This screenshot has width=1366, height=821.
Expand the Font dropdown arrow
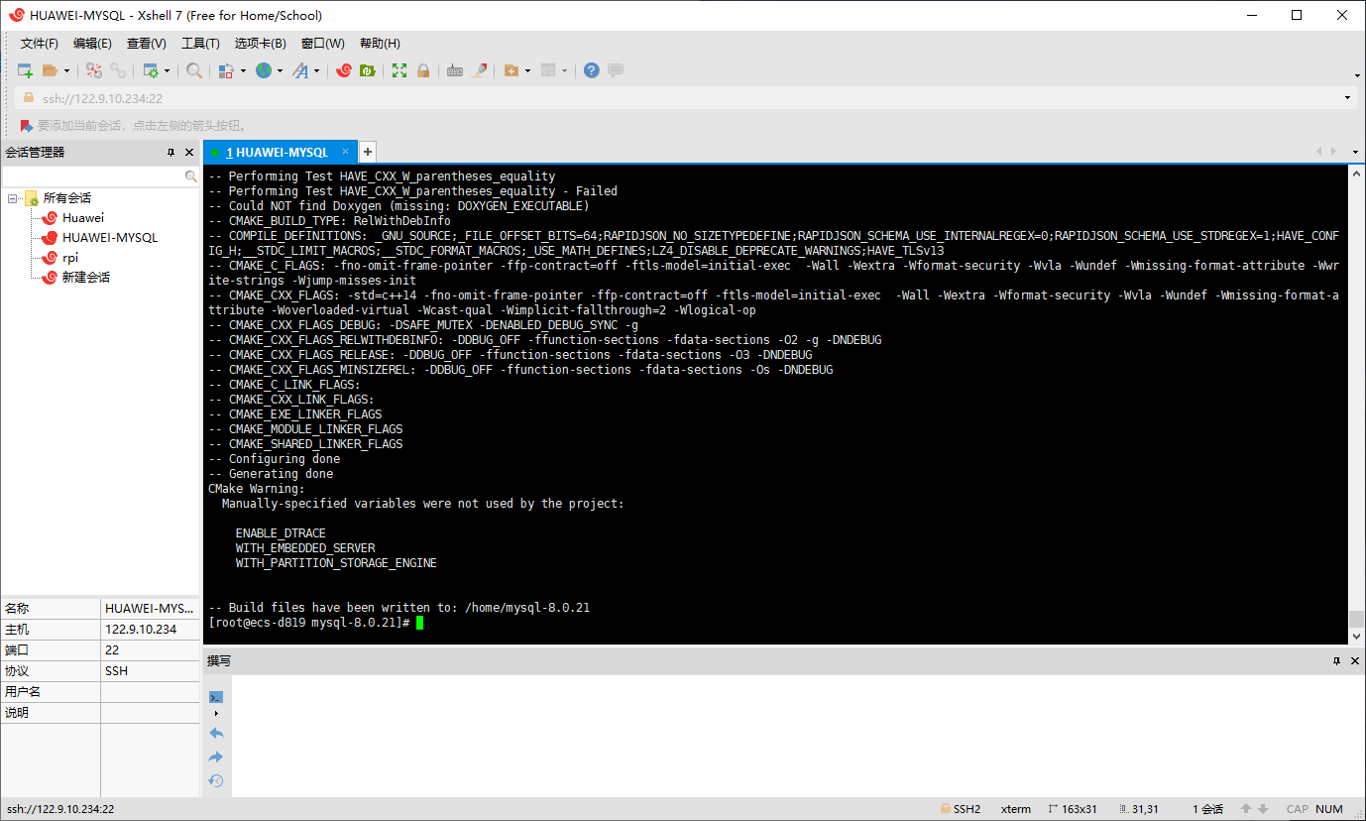tap(316, 70)
